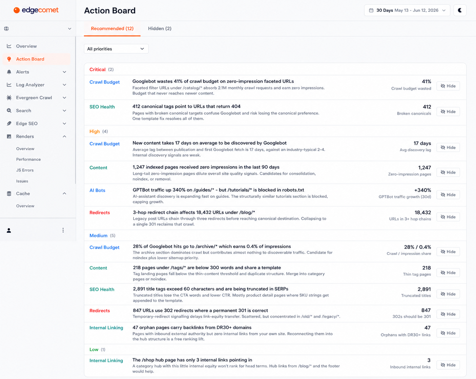Open the 30 Days date range dropdown
Viewport: 476px width, 379px height.
click(x=407, y=10)
